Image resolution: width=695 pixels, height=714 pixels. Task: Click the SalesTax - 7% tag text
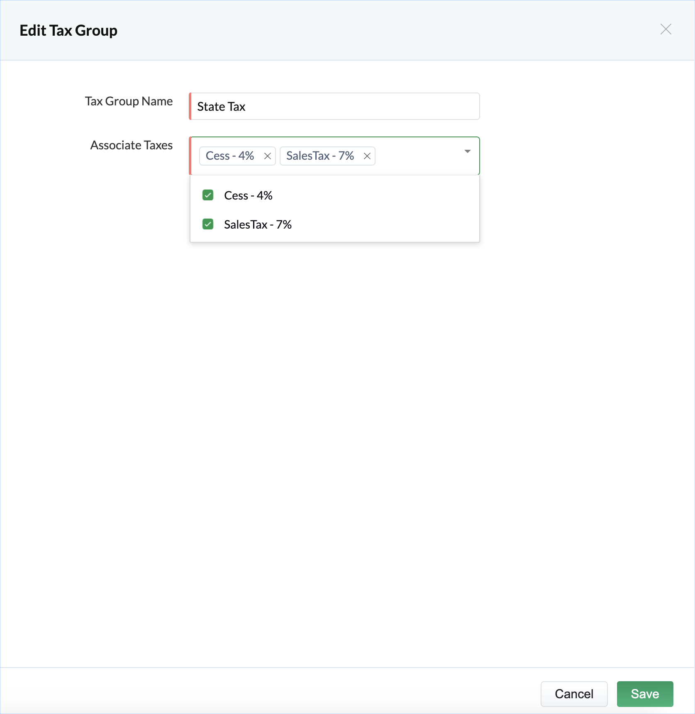pyautogui.click(x=320, y=156)
